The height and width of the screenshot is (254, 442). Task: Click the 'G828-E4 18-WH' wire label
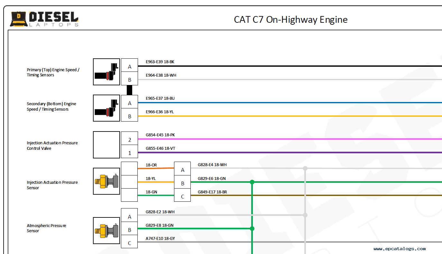[212, 165]
